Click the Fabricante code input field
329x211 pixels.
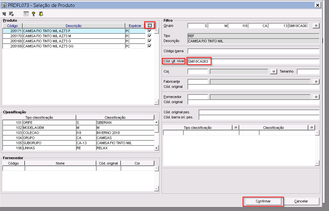click(x=198, y=81)
